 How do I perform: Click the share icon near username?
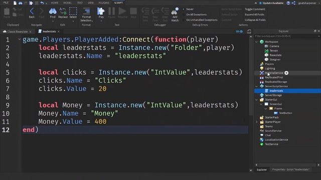point(293,3)
